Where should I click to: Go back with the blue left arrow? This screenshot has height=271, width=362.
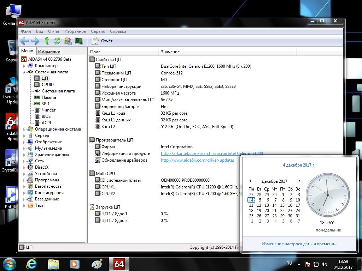(24, 41)
